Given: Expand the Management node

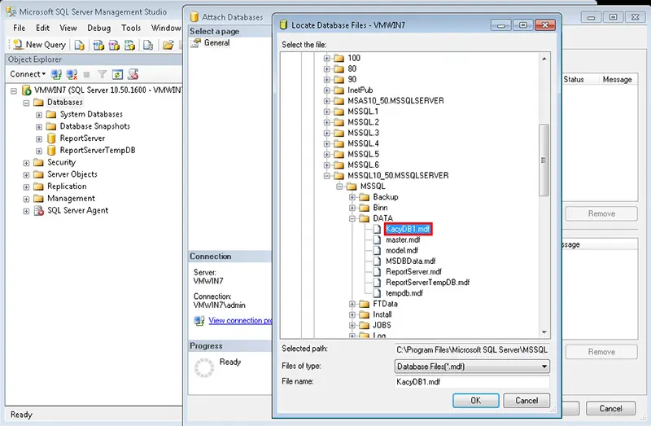Looking at the screenshot, I should (26, 199).
